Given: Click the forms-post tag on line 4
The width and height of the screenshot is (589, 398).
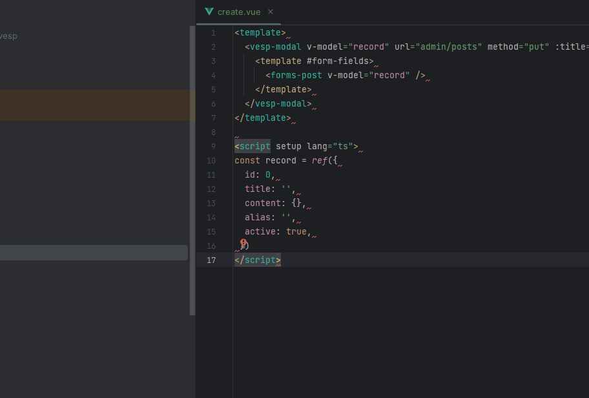Looking at the screenshot, I should click(x=296, y=76).
